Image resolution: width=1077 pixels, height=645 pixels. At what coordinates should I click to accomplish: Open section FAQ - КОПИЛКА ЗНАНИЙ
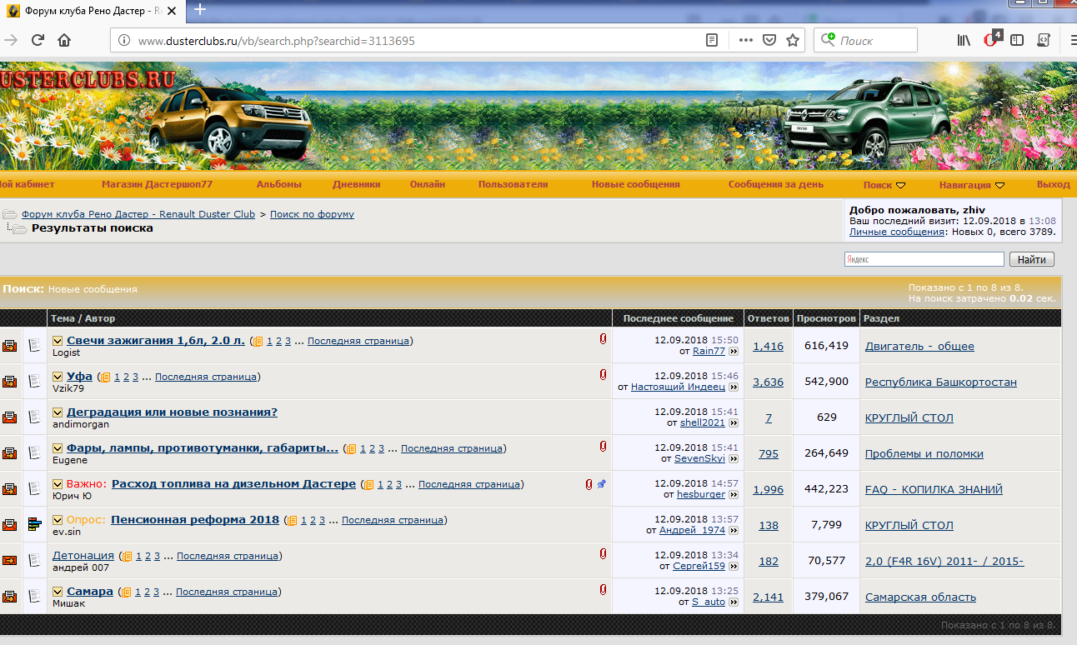coord(934,489)
